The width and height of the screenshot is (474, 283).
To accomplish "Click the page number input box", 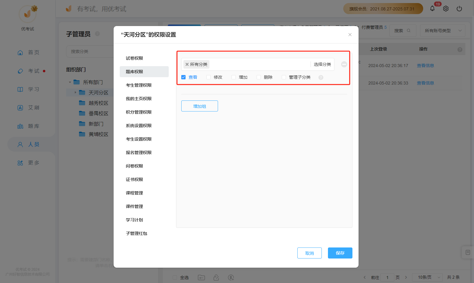I will [387, 277].
